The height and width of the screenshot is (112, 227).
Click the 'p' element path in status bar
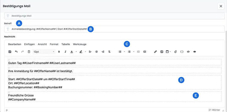click(7, 110)
